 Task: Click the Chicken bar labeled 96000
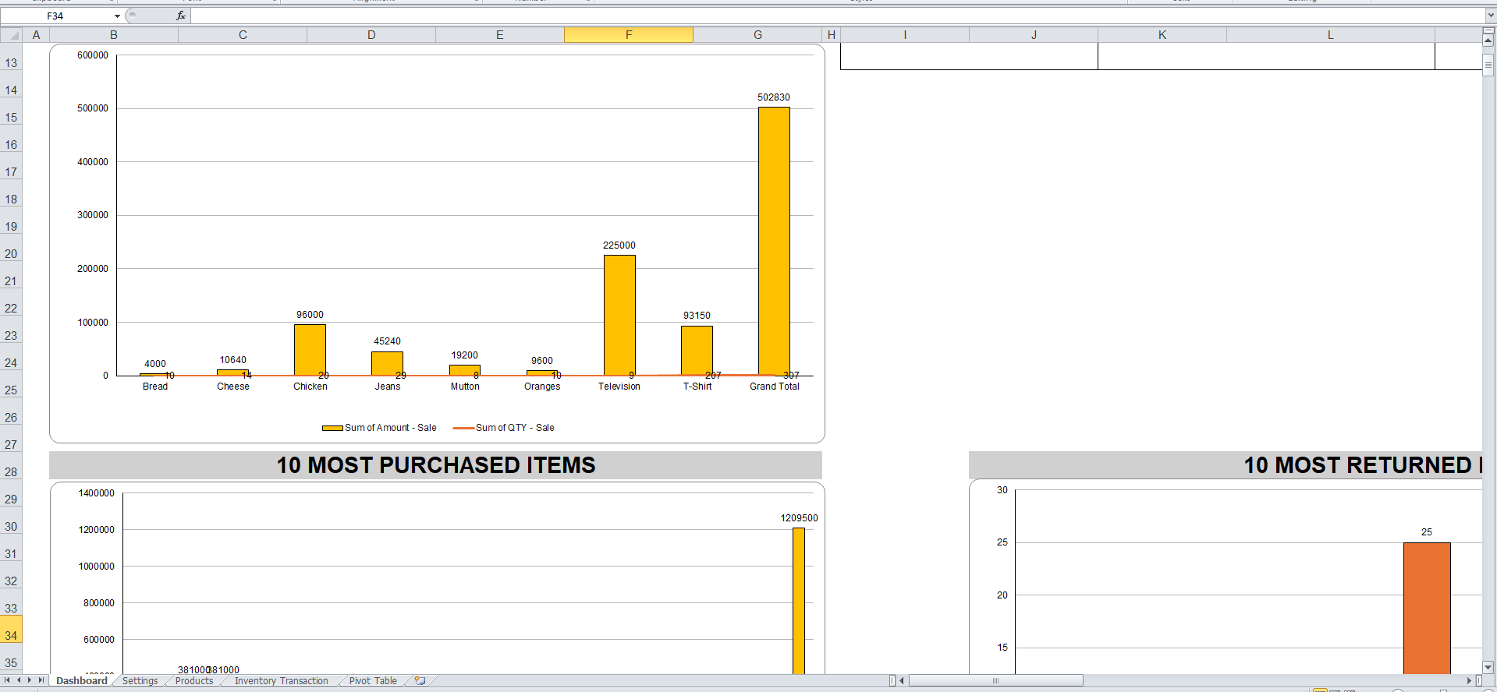click(x=310, y=350)
